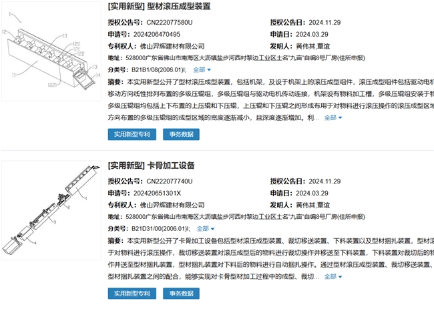Click publication number CN222077580U
Image resolution: width=434 pixels, height=309 pixels.
pyautogui.click(x=170, y=23)
